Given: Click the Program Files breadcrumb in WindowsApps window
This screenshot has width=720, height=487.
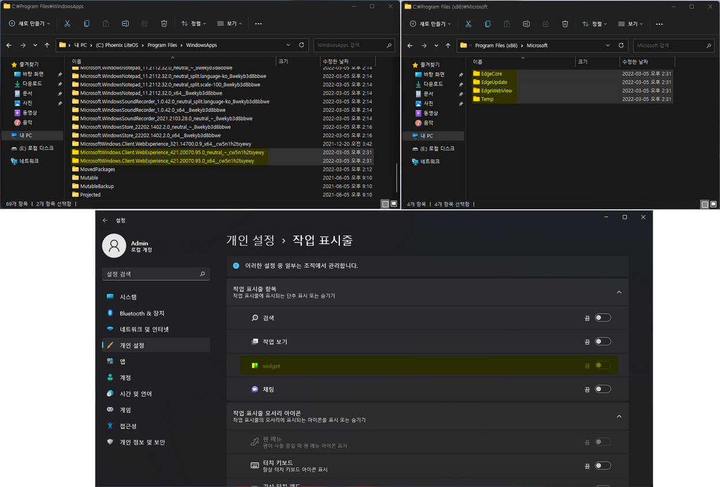Looking at the screenshot, I should point(161,45).
